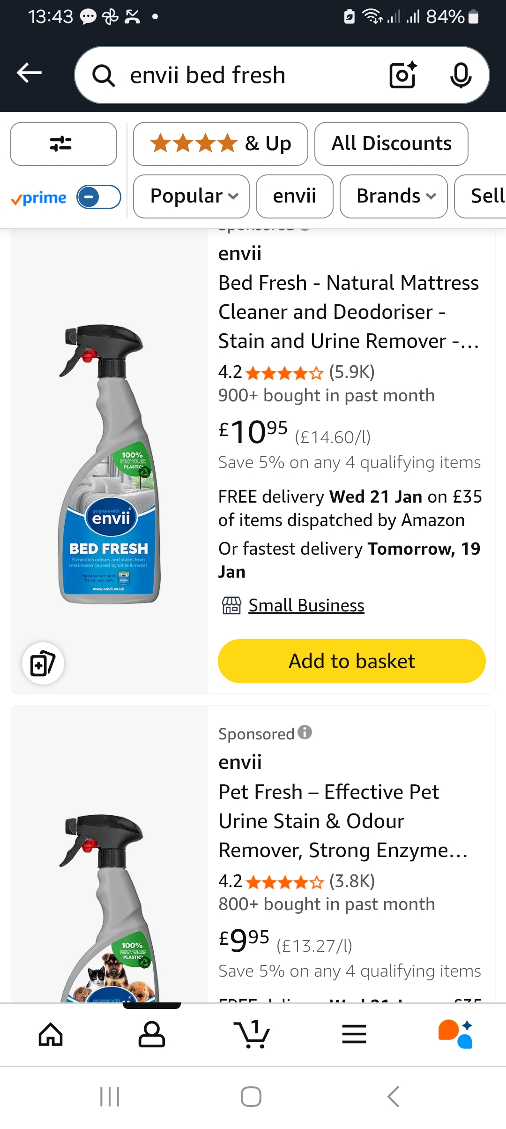This screenshot has height=1129, width=506.
Task: Tap the add-to-list icon on Bed Fresh image
Action: 43,663
